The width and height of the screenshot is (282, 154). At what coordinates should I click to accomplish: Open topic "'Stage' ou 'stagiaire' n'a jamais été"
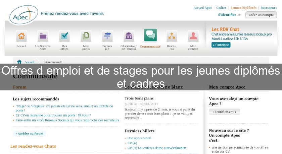point(64,108)
